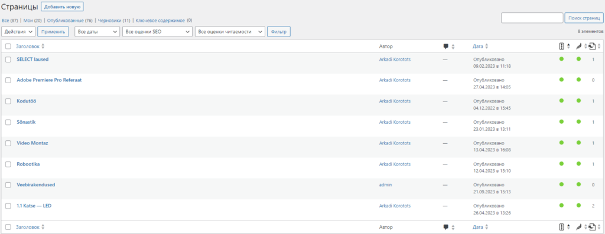Image resolution: width=605 pixels, height=234 pixels.
Task: Select all pages via header checkbox
Action: [8, 47]
